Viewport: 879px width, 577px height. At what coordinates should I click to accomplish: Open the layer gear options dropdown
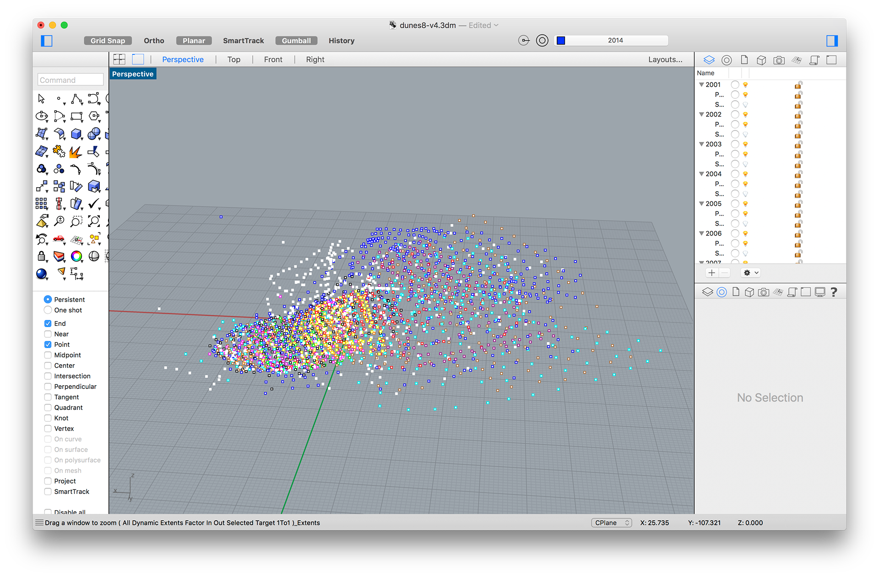click(751, 273)
